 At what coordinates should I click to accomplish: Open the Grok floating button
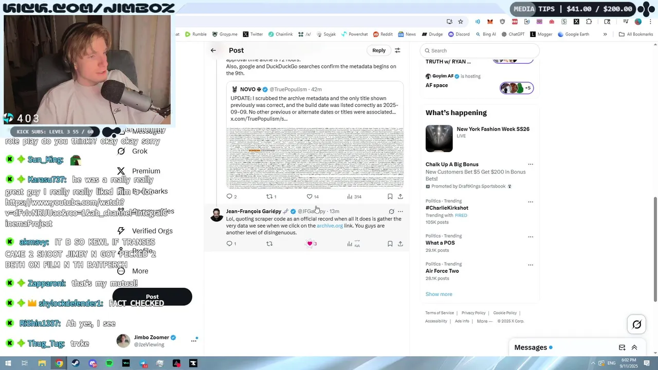tap(636, 324)
